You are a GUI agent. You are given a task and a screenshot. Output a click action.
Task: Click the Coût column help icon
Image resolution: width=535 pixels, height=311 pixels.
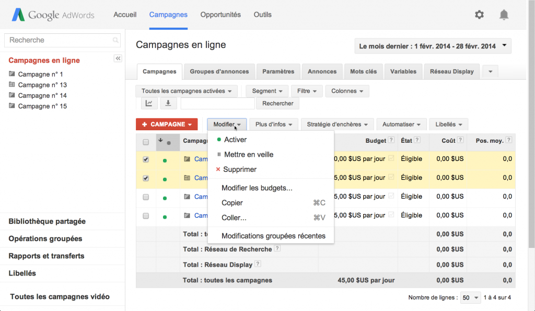tap(460, 140)
